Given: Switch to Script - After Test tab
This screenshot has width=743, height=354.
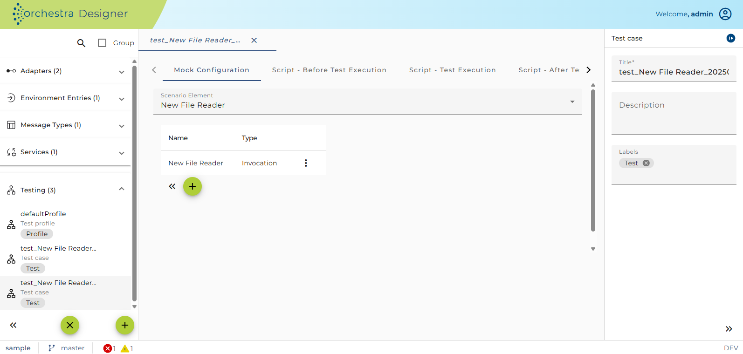Looking at the screenshot, I should tap(549, 70).
